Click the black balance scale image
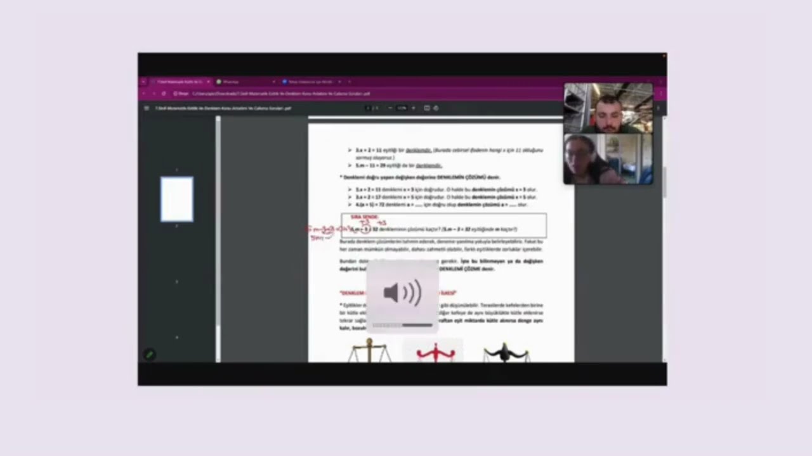 coord(506,352)
